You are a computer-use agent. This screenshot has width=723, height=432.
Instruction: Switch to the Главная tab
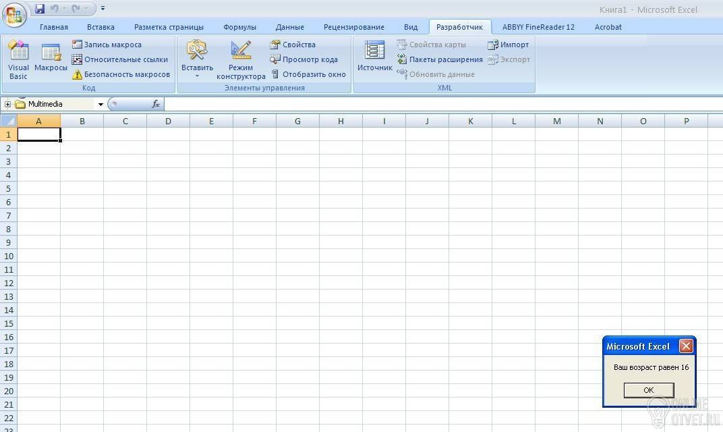click(53, 27)
